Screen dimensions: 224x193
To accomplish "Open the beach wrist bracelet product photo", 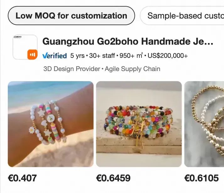I will [x=51, y=124].
